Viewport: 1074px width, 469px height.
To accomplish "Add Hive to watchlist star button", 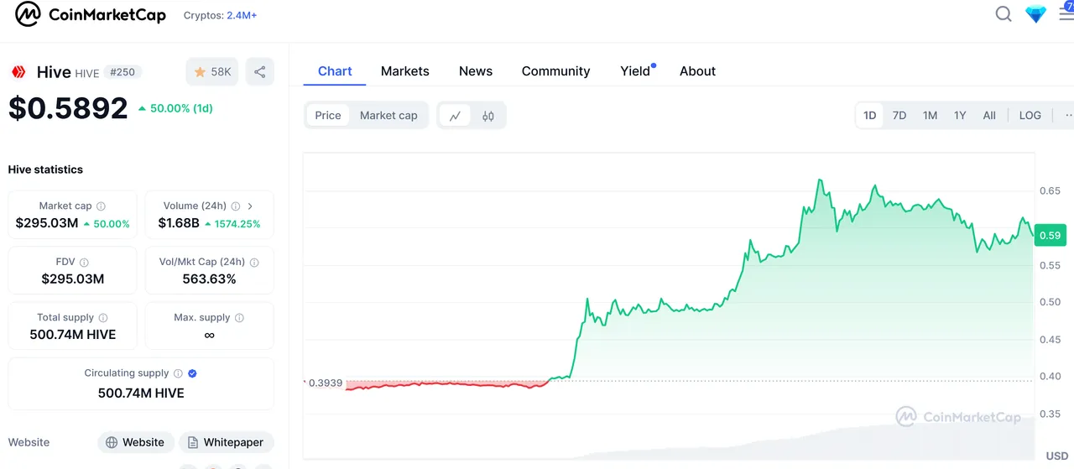I will pyautogui.click(x=212, y=72).
